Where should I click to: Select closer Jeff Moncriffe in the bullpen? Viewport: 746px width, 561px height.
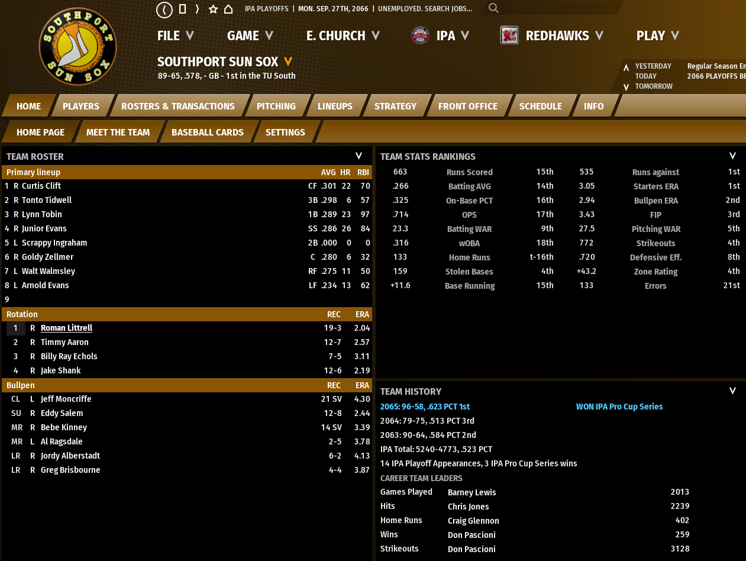point(66,399)
